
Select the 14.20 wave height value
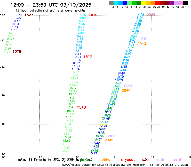[x=66, y=144]
